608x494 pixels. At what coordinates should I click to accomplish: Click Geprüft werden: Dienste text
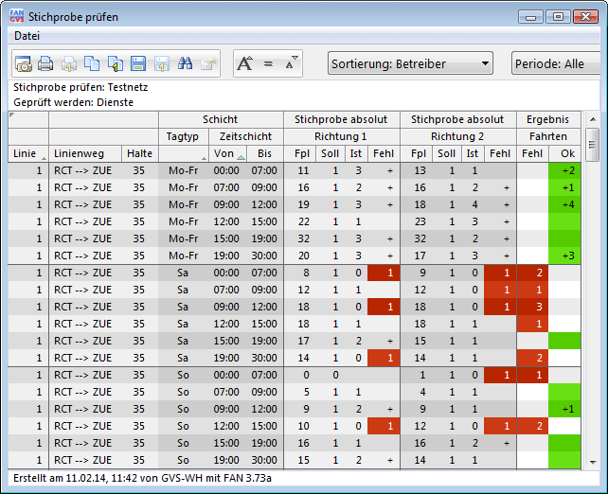(x=73, y=102)
